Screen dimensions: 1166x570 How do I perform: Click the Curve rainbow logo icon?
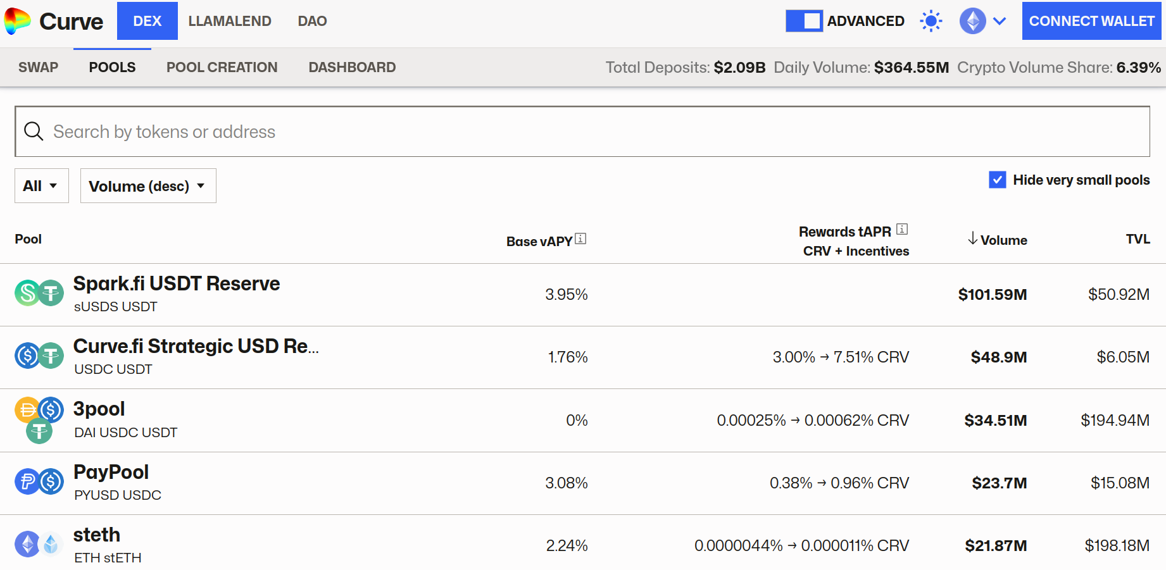[17, 21]
